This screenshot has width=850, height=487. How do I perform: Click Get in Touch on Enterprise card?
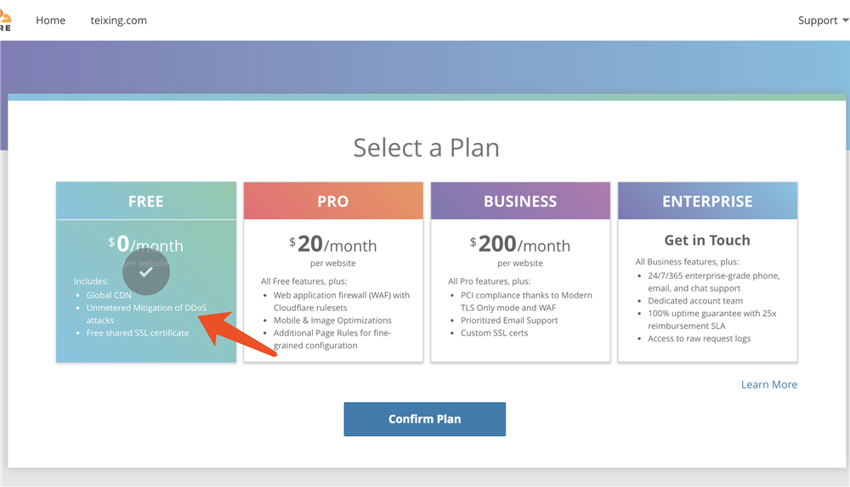tap(707, 241)
